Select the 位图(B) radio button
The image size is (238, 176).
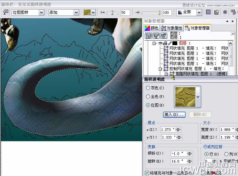click(148, 105)
